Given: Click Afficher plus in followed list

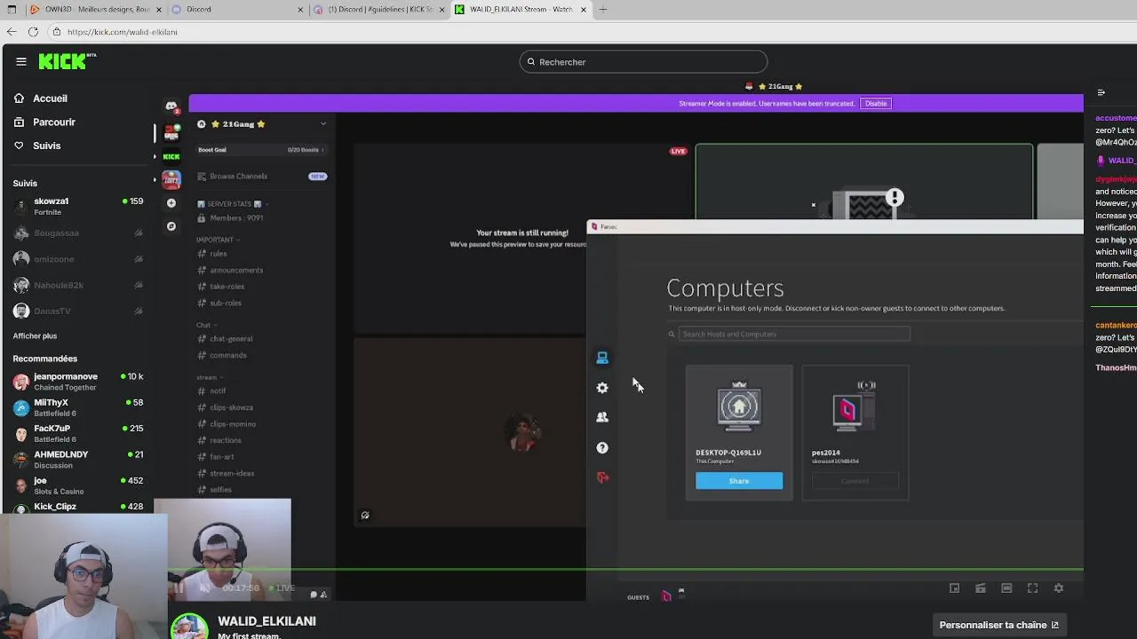Looking at the screenshot, I should coord(35,335).
